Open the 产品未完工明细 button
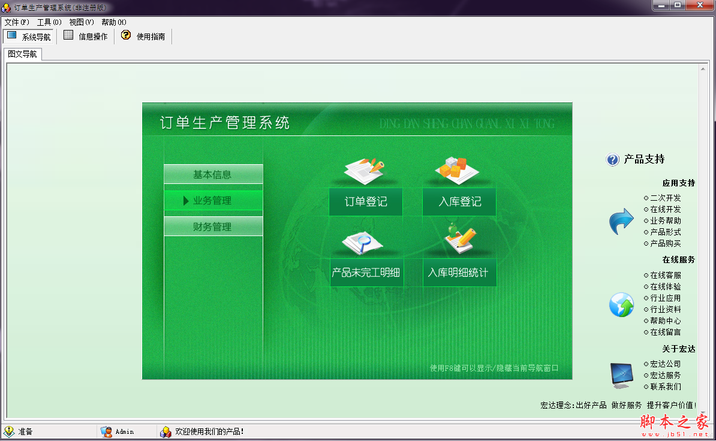 click(366, 273)
